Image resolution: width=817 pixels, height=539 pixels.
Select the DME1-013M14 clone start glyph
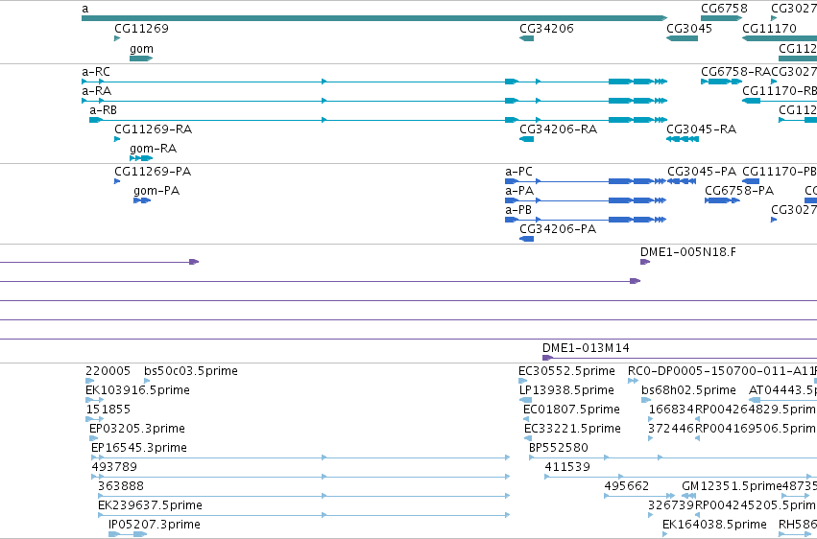click(x=547, y=358)
